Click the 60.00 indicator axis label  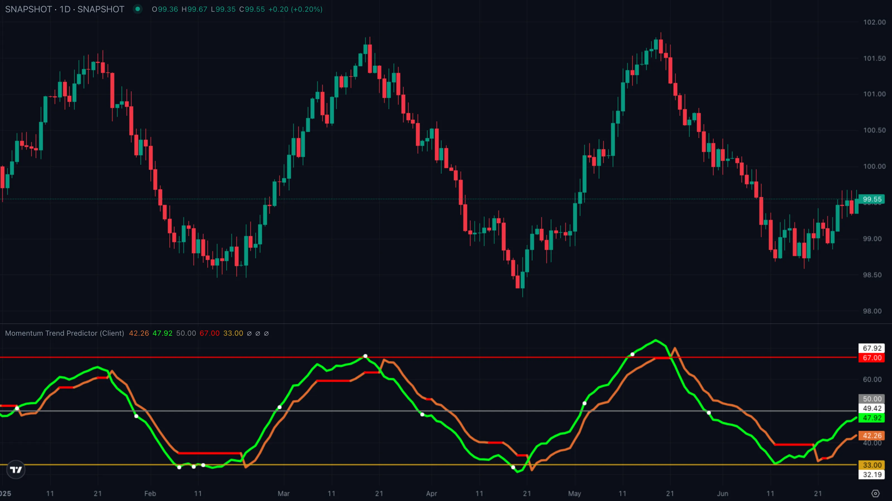pos(872,380)
